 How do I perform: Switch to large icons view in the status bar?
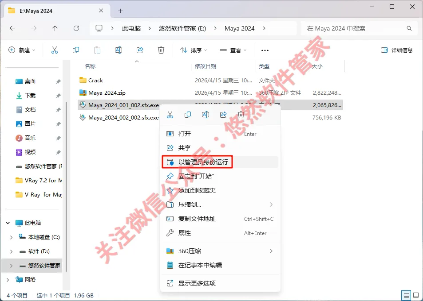coord(416,295)
